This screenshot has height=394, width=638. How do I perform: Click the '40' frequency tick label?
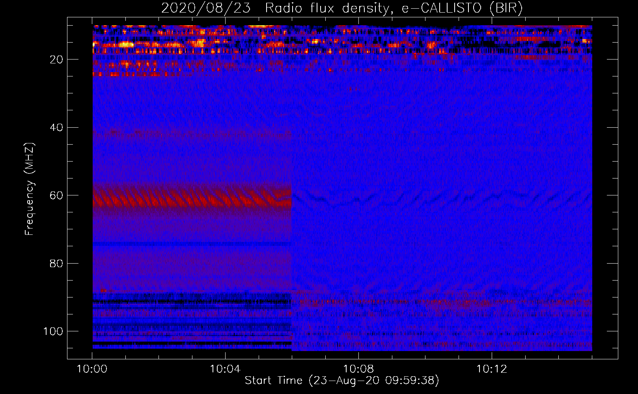point(56,128)
